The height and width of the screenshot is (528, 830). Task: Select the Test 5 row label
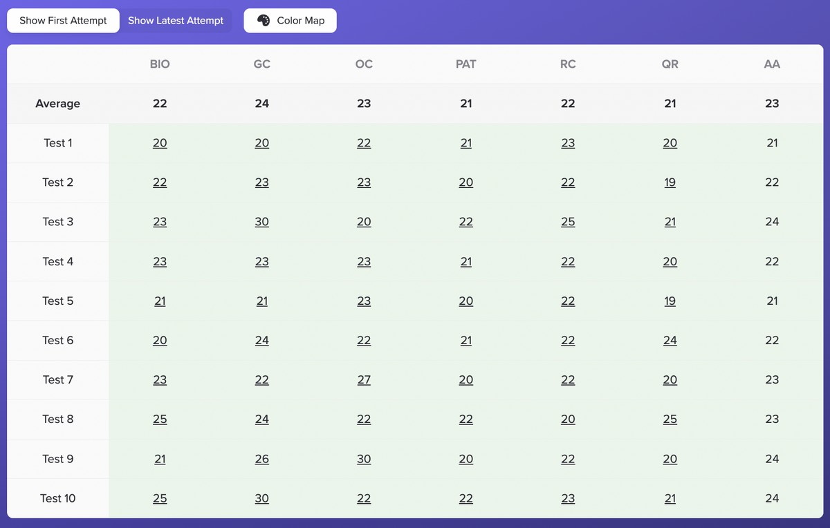pyautogui.click(x=58, y=301)
